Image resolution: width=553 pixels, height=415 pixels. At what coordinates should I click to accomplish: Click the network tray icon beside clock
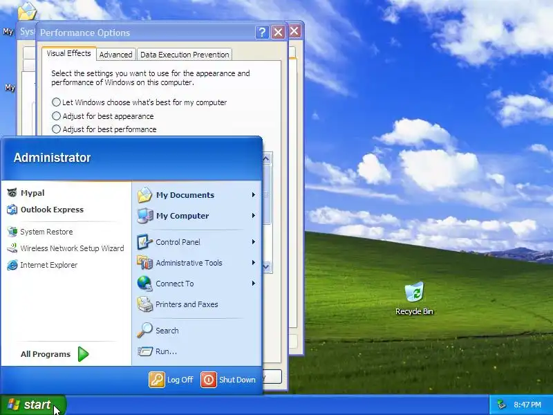click(x=501, y=405)
